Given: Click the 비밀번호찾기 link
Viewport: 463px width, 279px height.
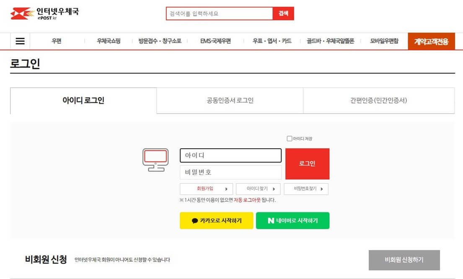Looking at the screenshot, I should pos(306,189).
